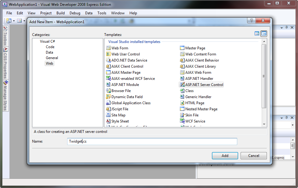Open the Debug menu
The image size is (298, 188).
point(75,13)
